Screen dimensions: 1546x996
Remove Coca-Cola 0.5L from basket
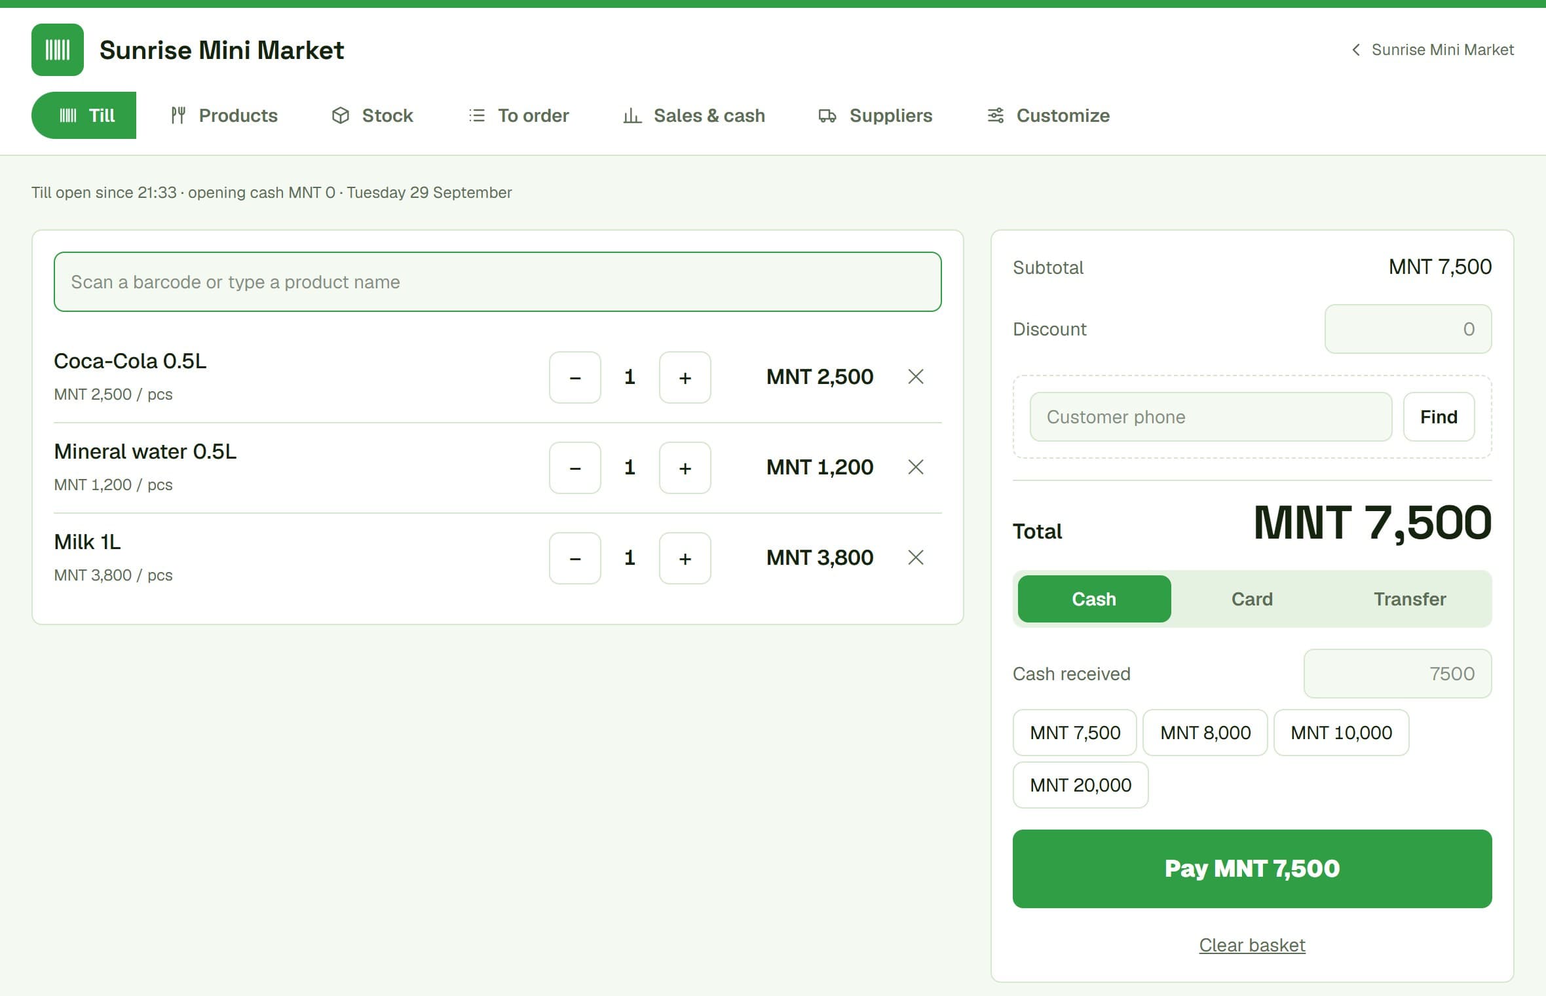tap(916, 377)
